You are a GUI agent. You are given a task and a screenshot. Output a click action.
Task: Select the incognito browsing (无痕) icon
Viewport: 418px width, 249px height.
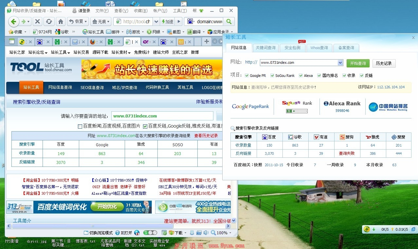point(95,22)
